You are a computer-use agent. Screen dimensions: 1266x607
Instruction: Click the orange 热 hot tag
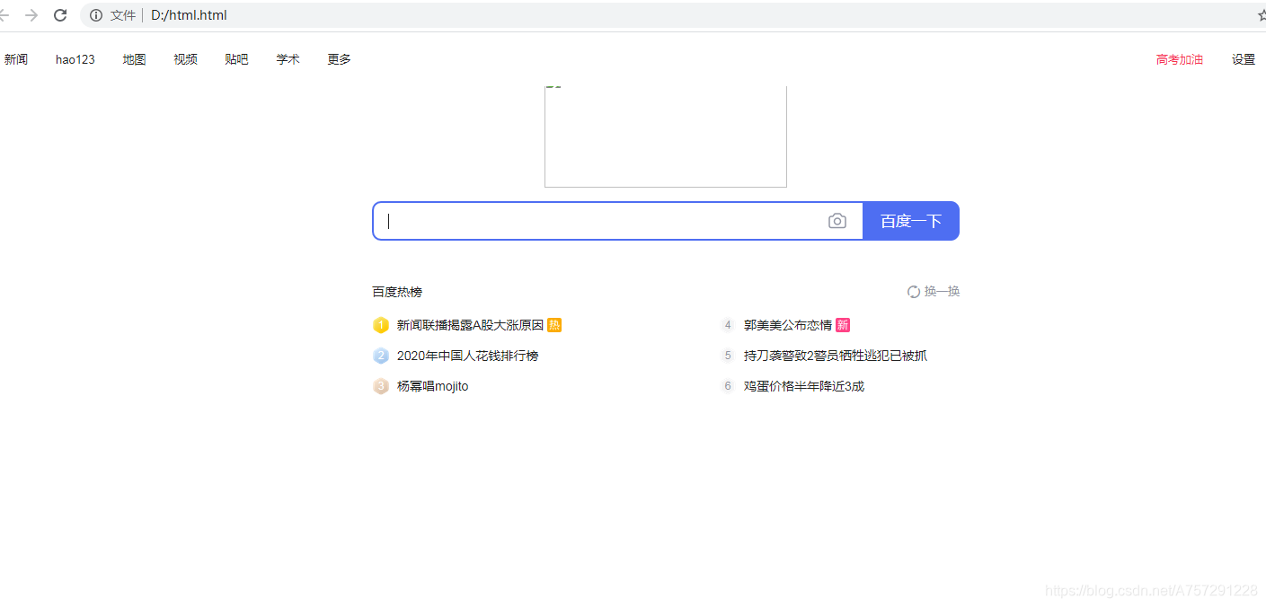coord(554,325)
